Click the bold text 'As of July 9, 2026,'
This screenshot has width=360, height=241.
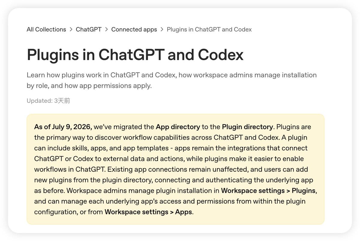(x=63, y=127)
